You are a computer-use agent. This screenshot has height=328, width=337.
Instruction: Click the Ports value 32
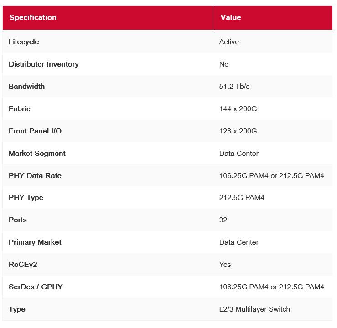point(223,220)
